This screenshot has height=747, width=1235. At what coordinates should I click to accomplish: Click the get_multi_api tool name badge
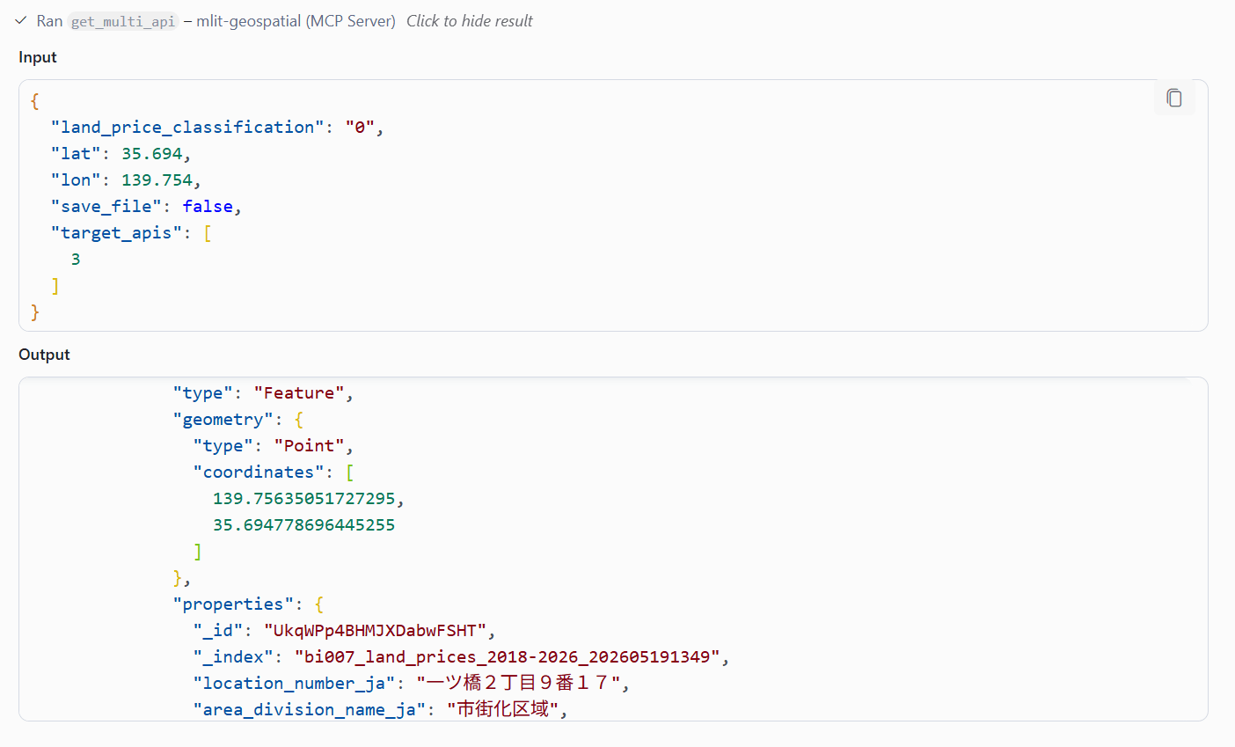tap(123, 21)
